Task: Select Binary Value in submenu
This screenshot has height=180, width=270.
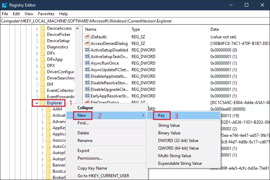Action: pos(183,133)
